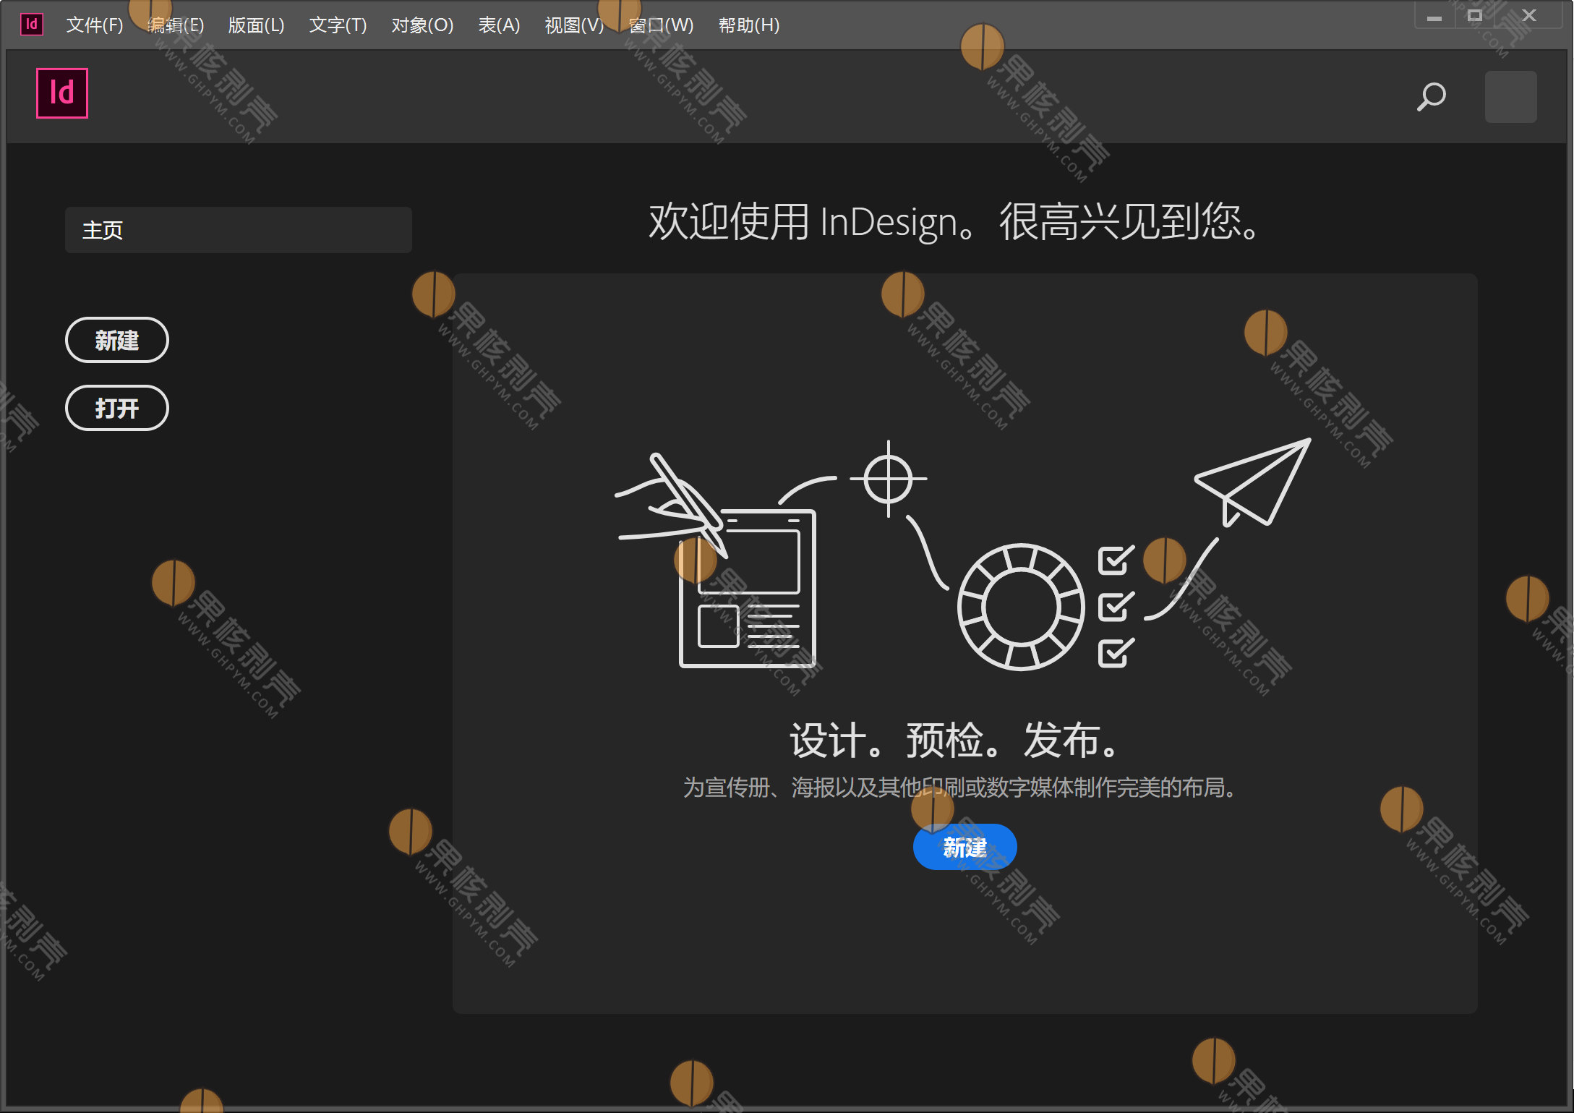The image size is (1574, 1113).
Task: Open the 版面(L) menu
Action: click(256, 25)
